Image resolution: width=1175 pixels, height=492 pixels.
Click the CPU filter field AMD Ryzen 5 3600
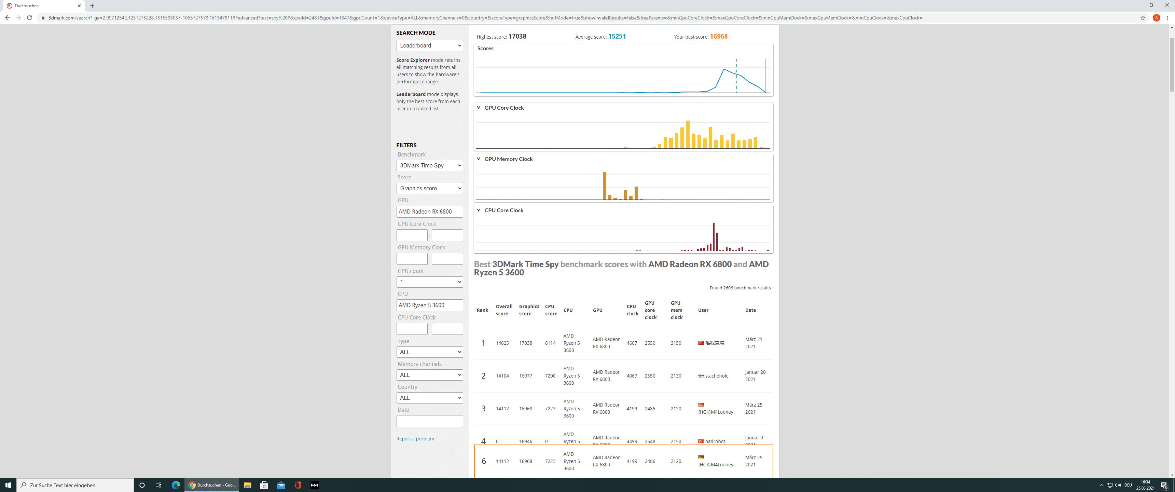pyautogui.click(x=429, y=305)
